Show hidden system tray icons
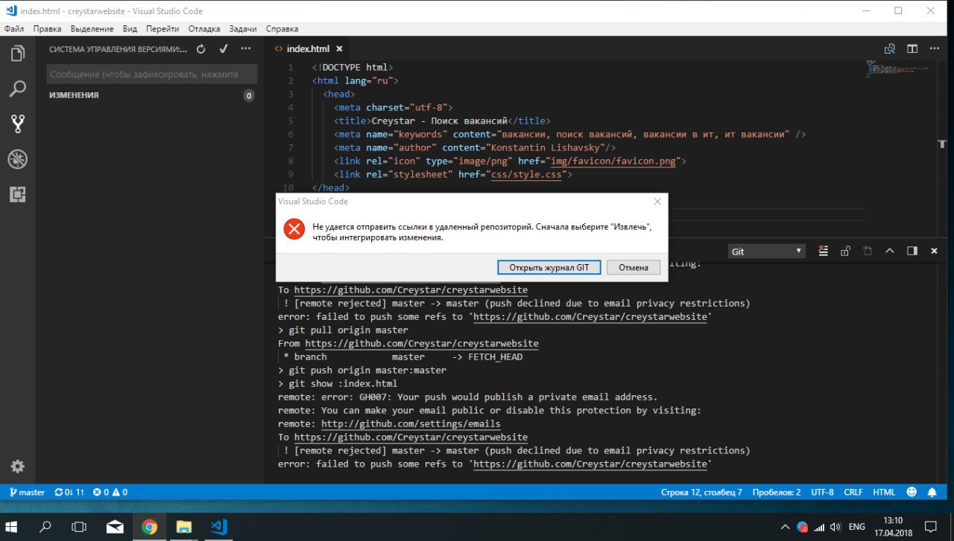The height and width of the screenshot is (541, 954). coord(784,527)
